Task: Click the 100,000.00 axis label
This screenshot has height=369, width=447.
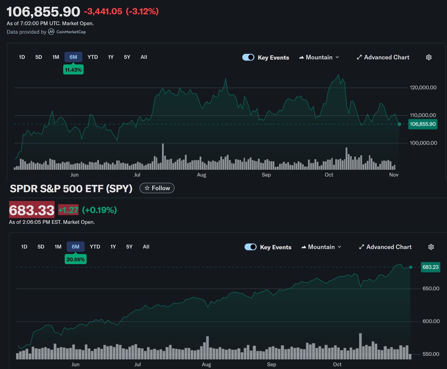Action: 423,143
